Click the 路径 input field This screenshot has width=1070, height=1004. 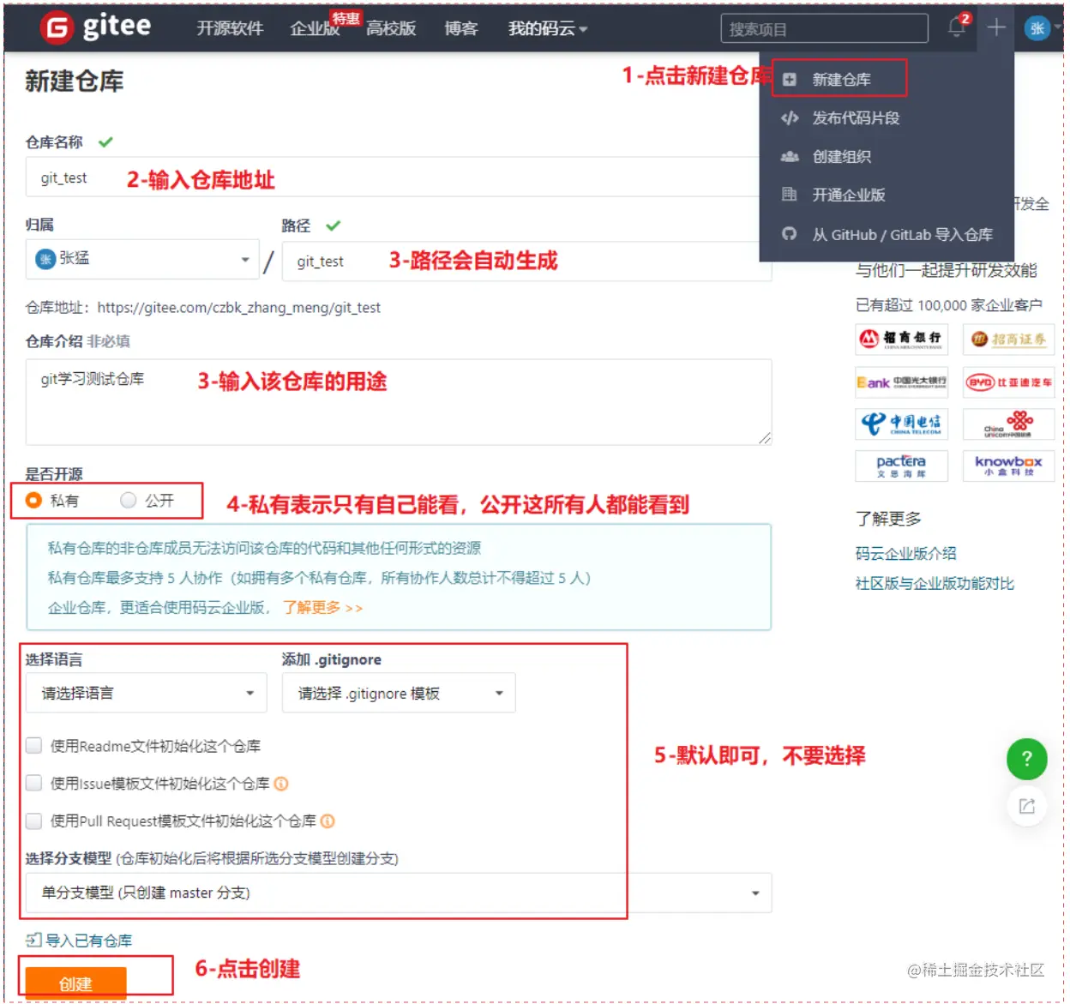(x=526, y=261)
